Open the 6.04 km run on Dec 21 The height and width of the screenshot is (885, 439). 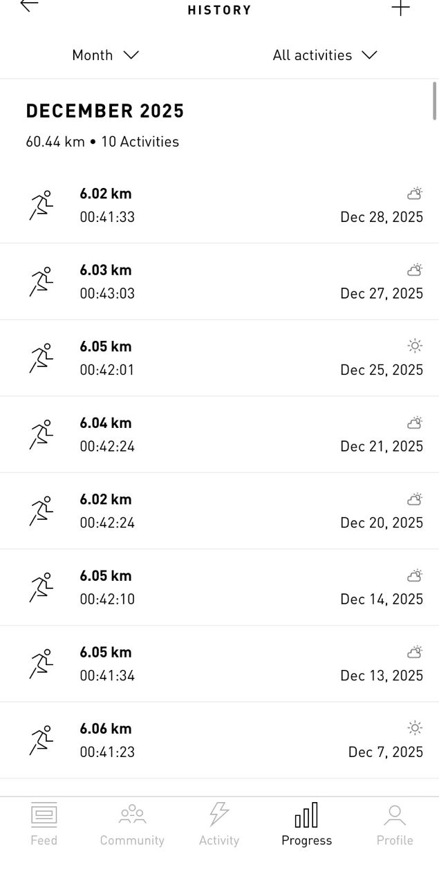tap(219, 434)
